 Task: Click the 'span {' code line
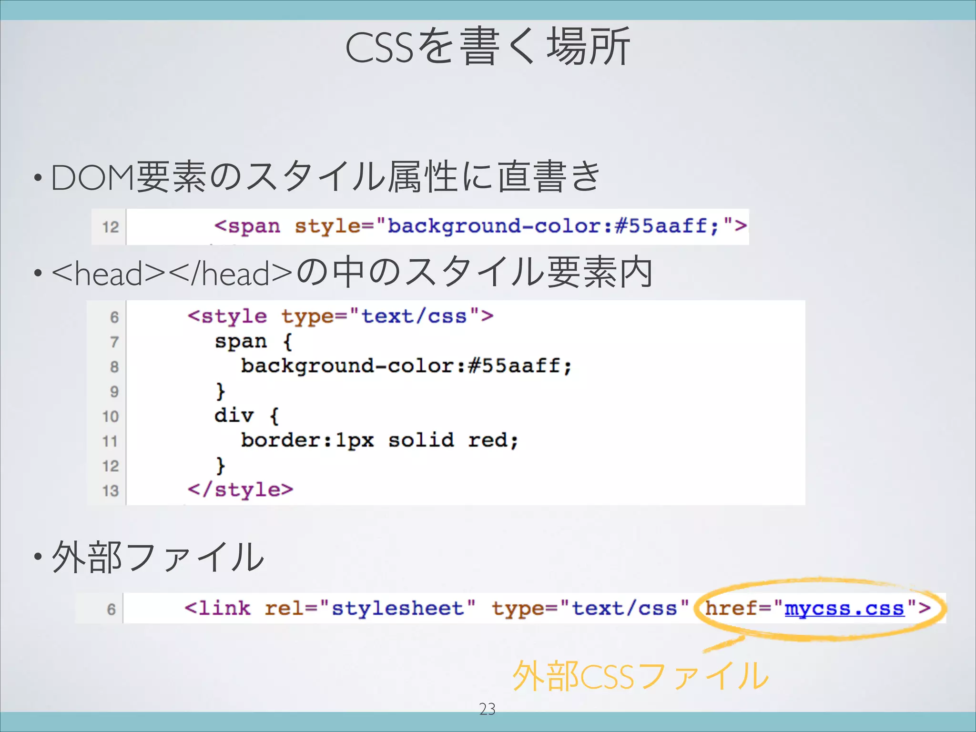pos(253,342)
